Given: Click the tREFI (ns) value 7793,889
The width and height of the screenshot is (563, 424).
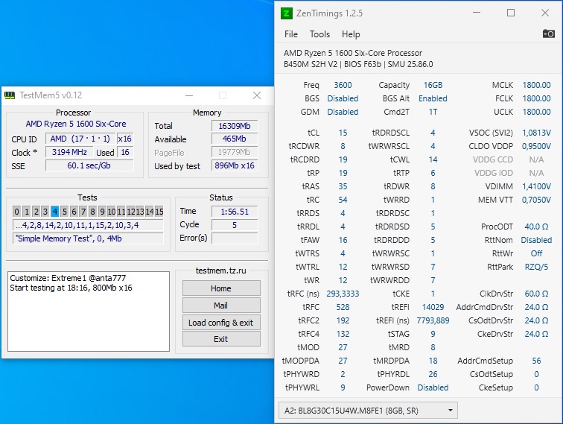Looking at the screenshot, I should 433,320.
